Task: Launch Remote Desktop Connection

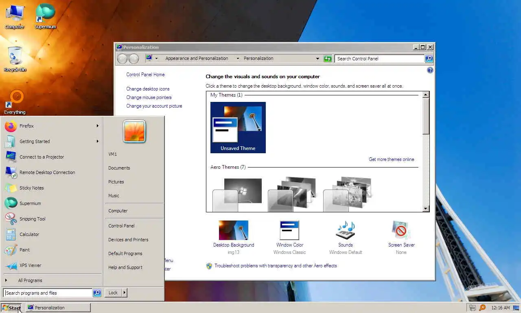Action: click(x=52, y=172)
